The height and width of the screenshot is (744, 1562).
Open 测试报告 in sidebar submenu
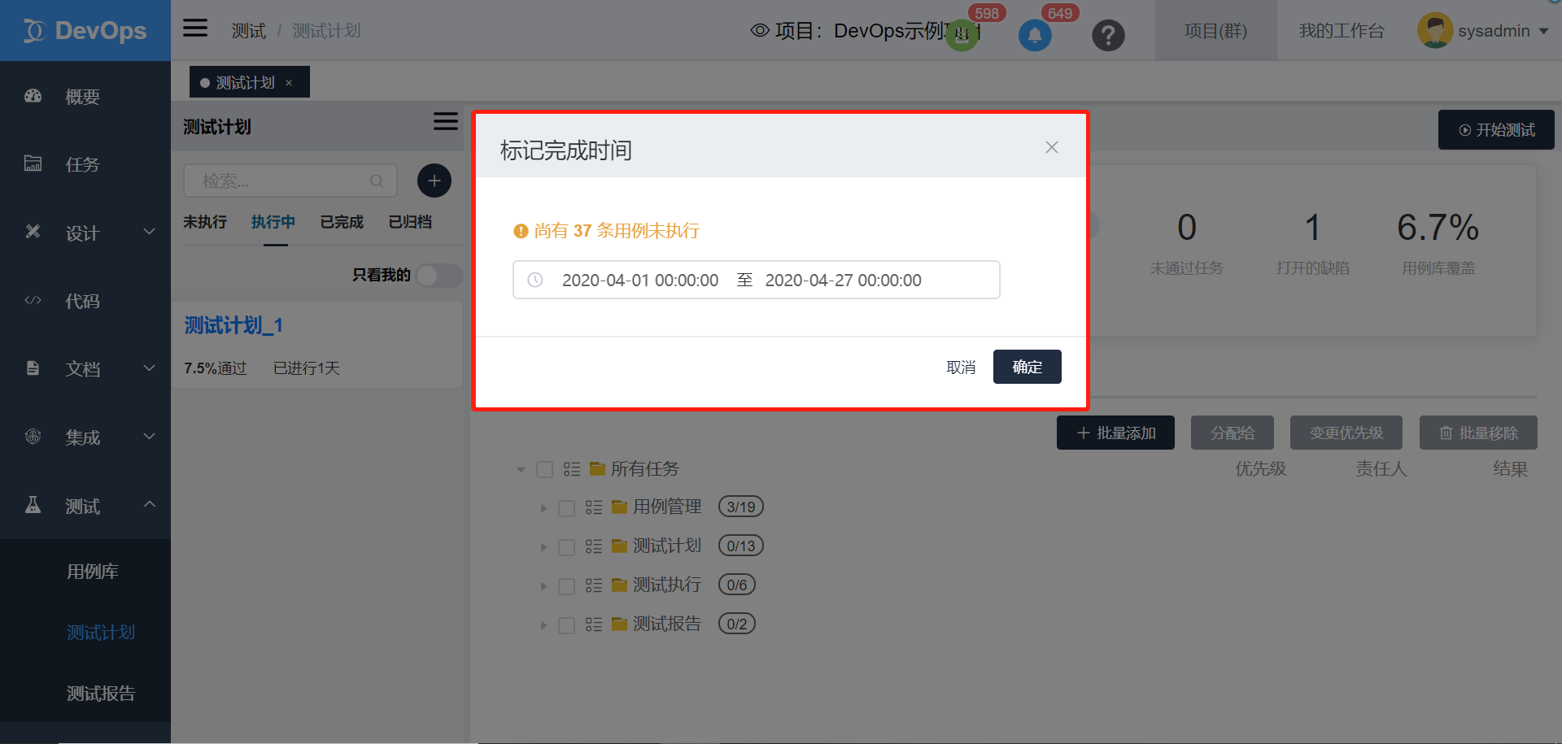101,694
